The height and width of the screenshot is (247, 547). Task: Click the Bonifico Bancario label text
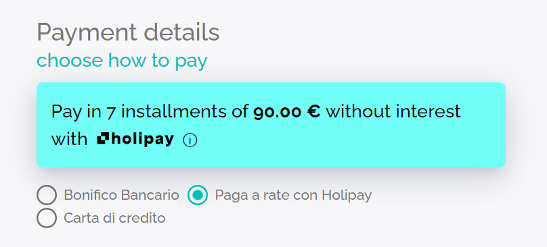(121, 195)
